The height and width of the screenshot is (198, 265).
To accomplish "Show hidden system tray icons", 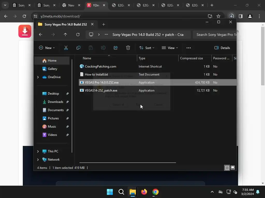I will coord(212,192).
